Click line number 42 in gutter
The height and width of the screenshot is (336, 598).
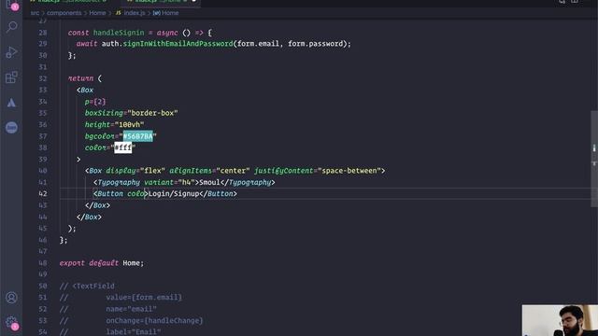pos(43,194)
